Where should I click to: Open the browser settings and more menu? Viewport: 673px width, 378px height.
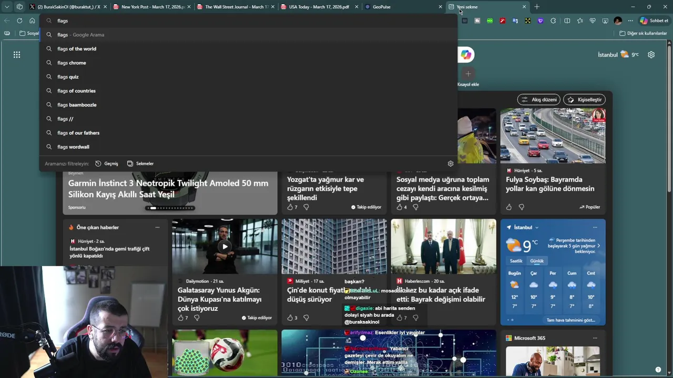pos(630,20)
